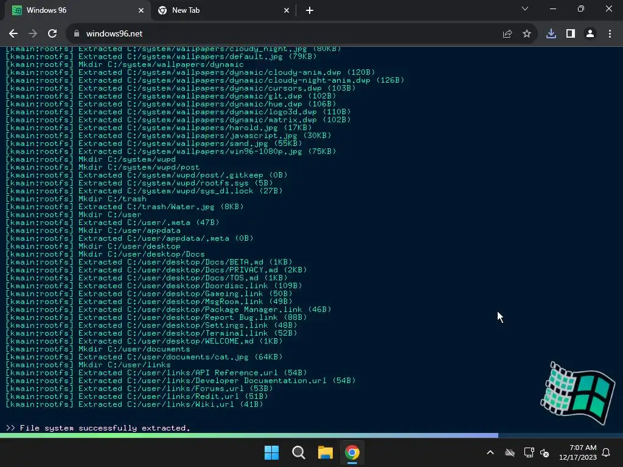Click the muted volume tray icon

pos(545,452)
